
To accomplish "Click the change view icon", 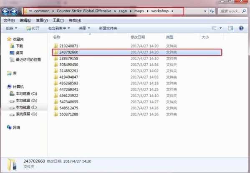I will (x=214, y=28).
